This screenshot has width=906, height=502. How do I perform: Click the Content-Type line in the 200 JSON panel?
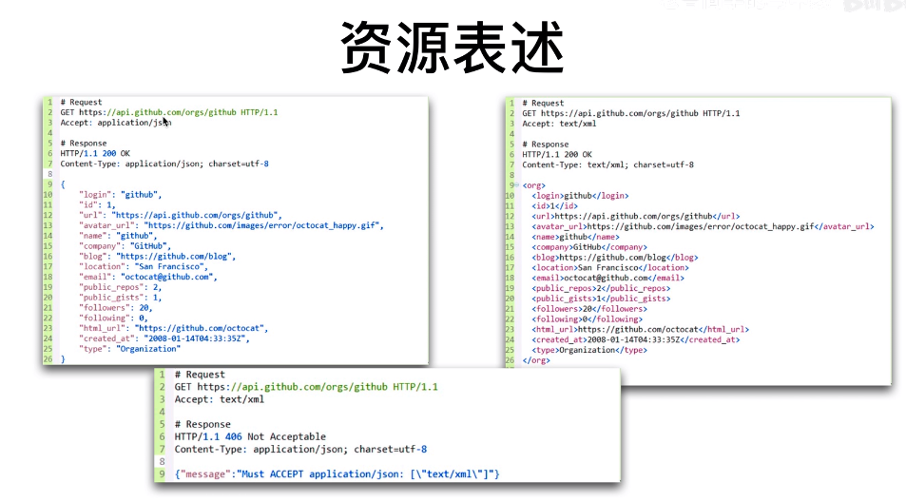164,164
